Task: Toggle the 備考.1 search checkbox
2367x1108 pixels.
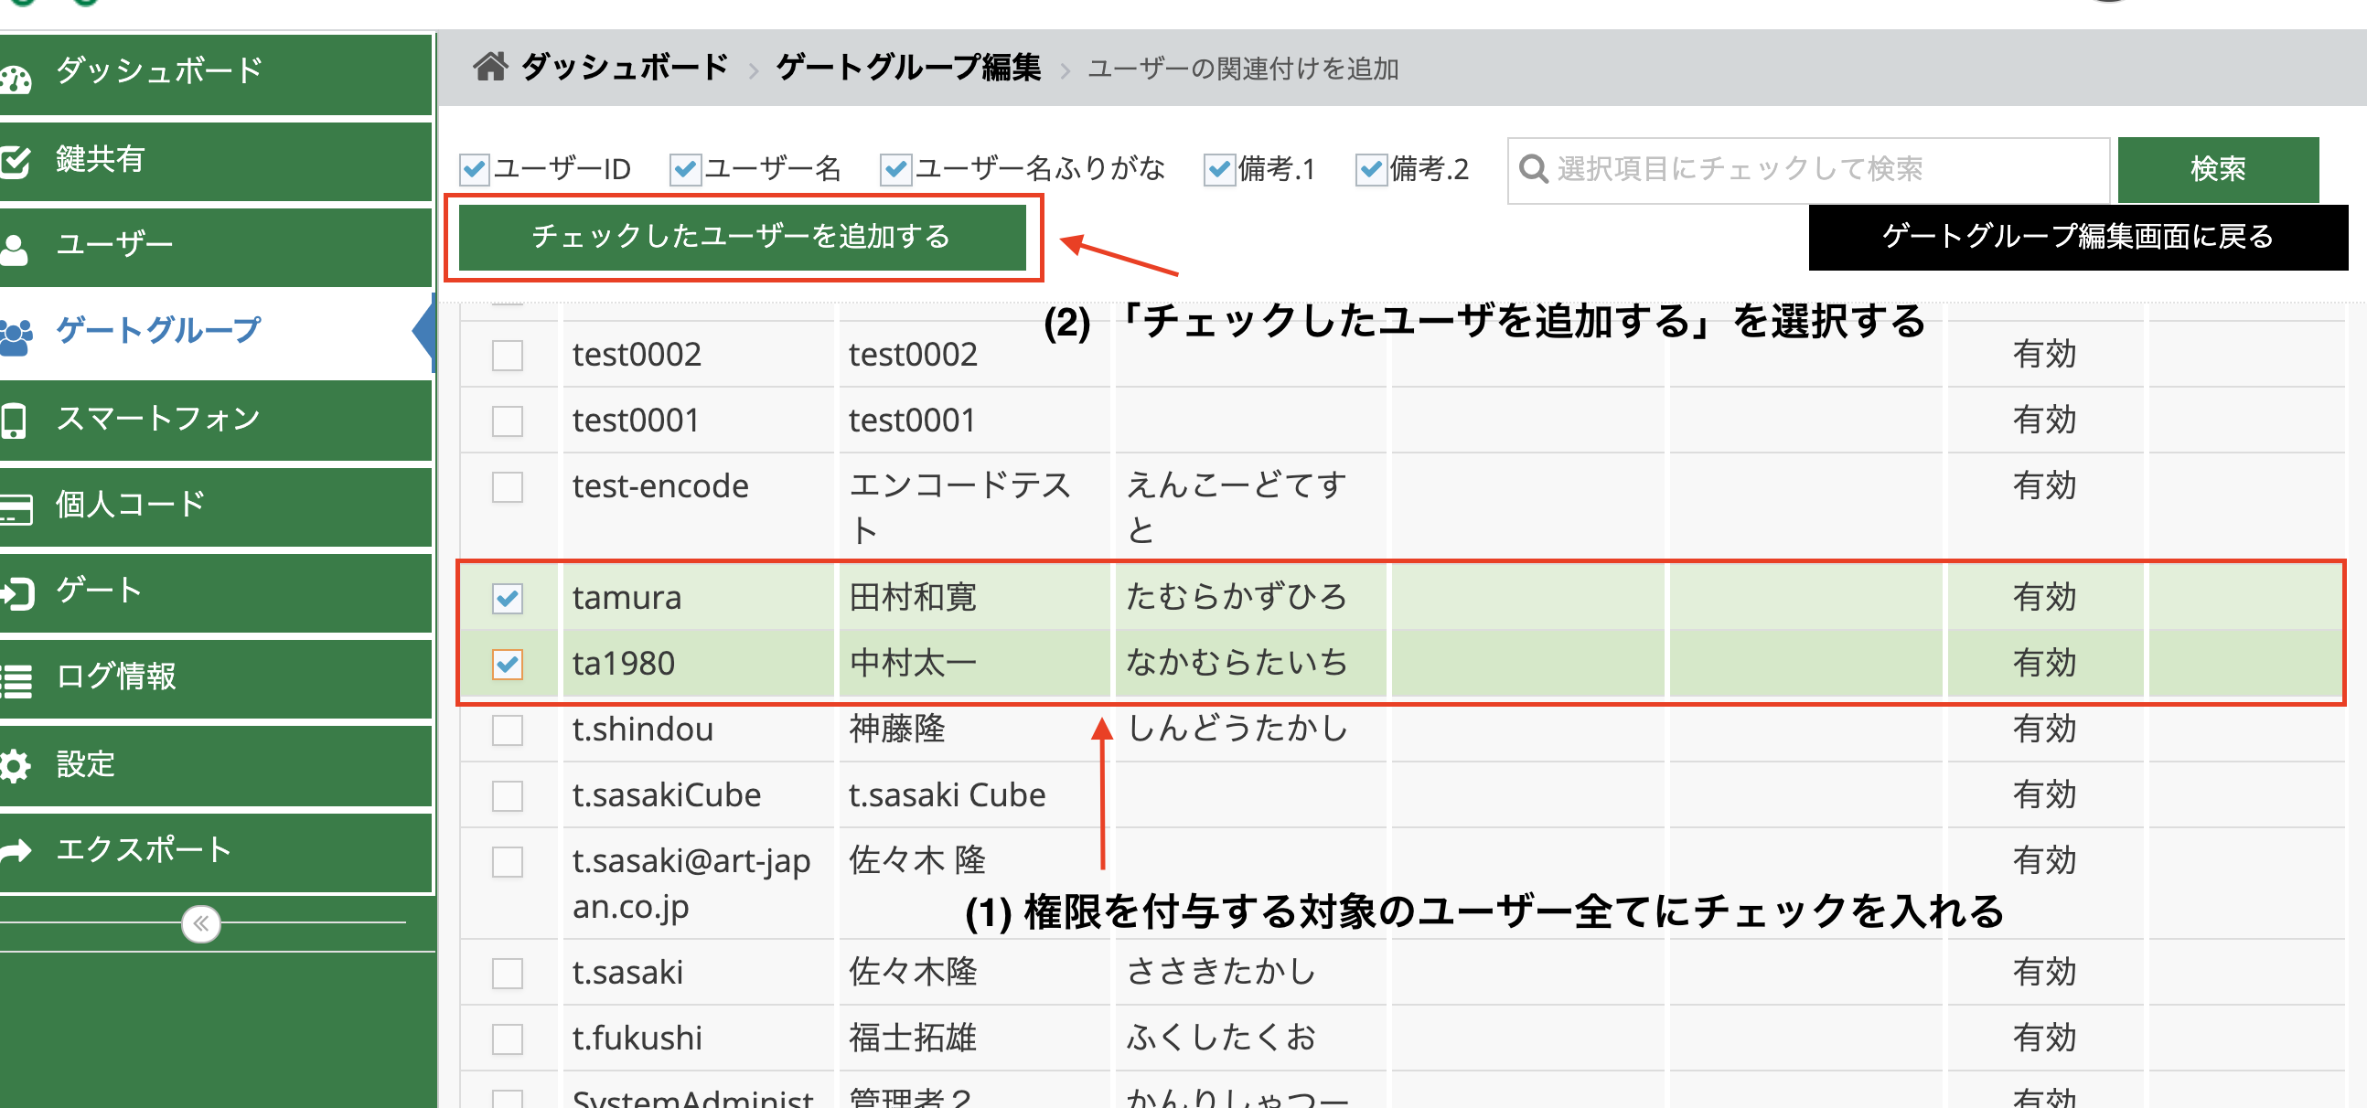Action: point(1218,169)
